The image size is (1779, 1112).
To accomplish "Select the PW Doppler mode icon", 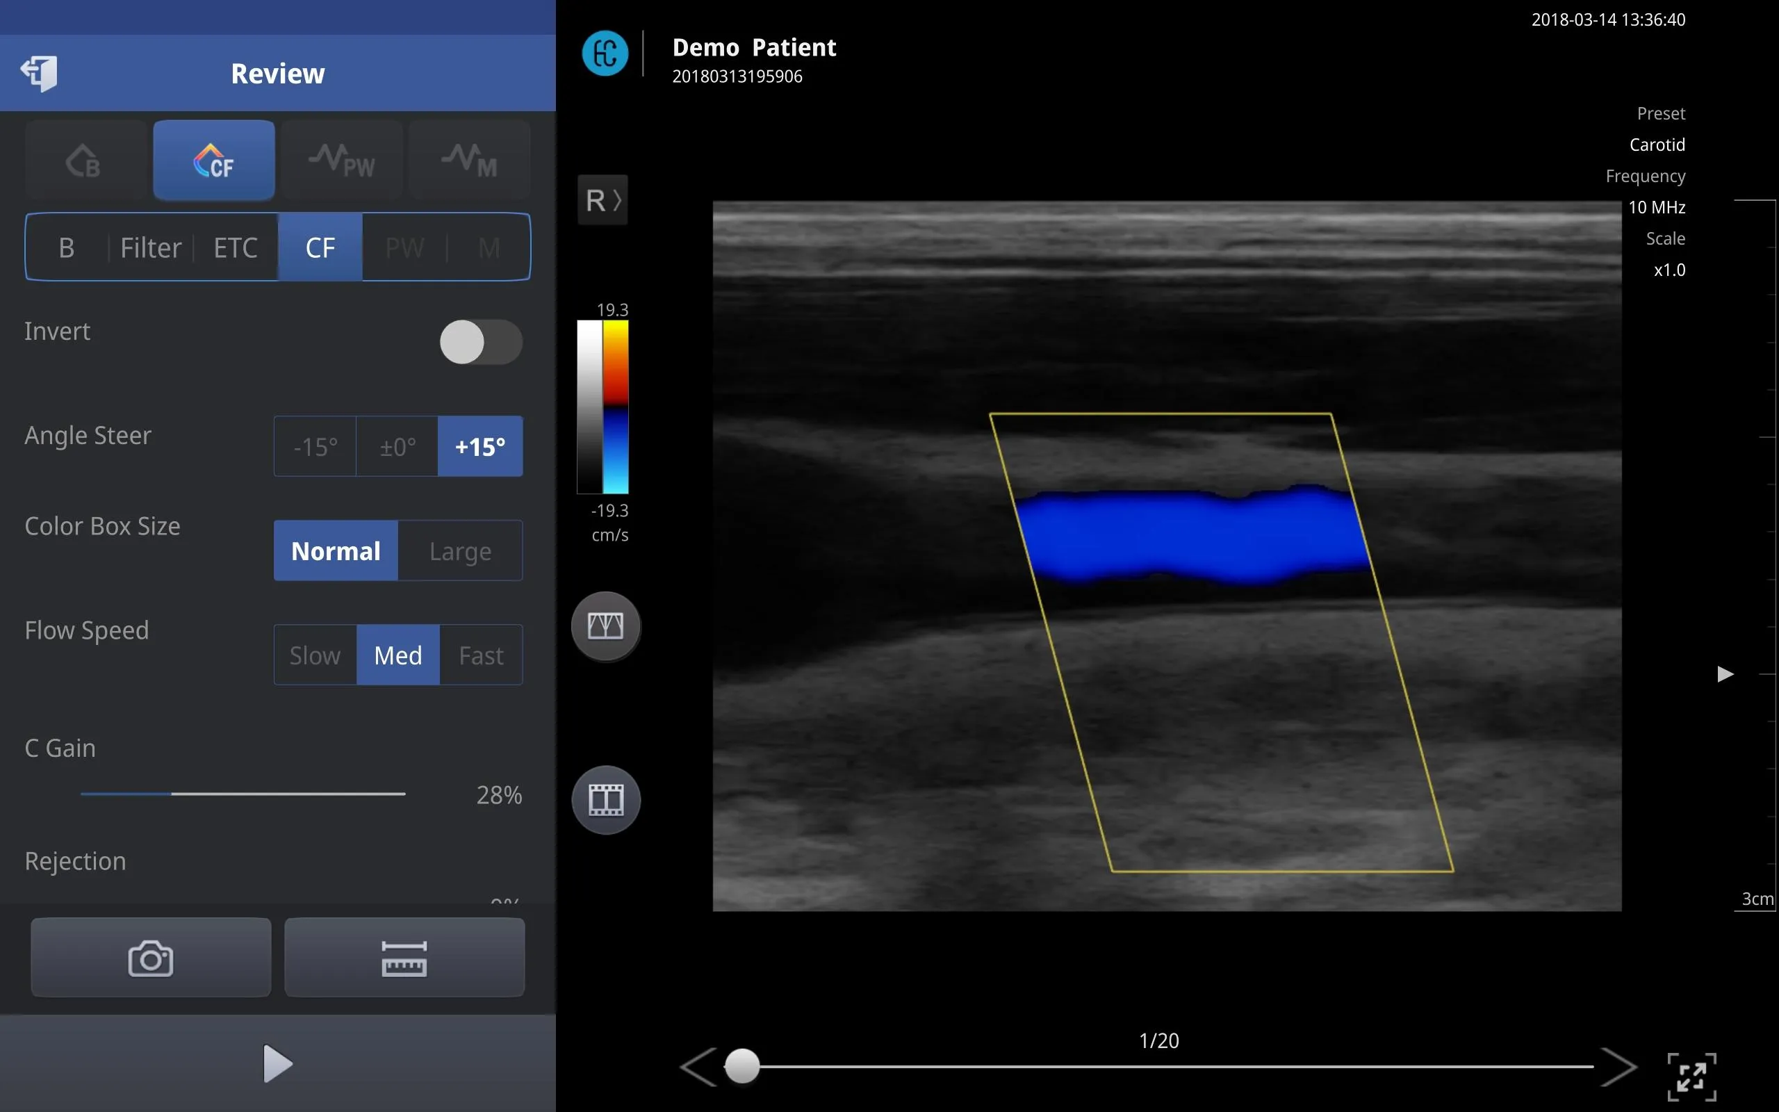I will tap(341, 160).
